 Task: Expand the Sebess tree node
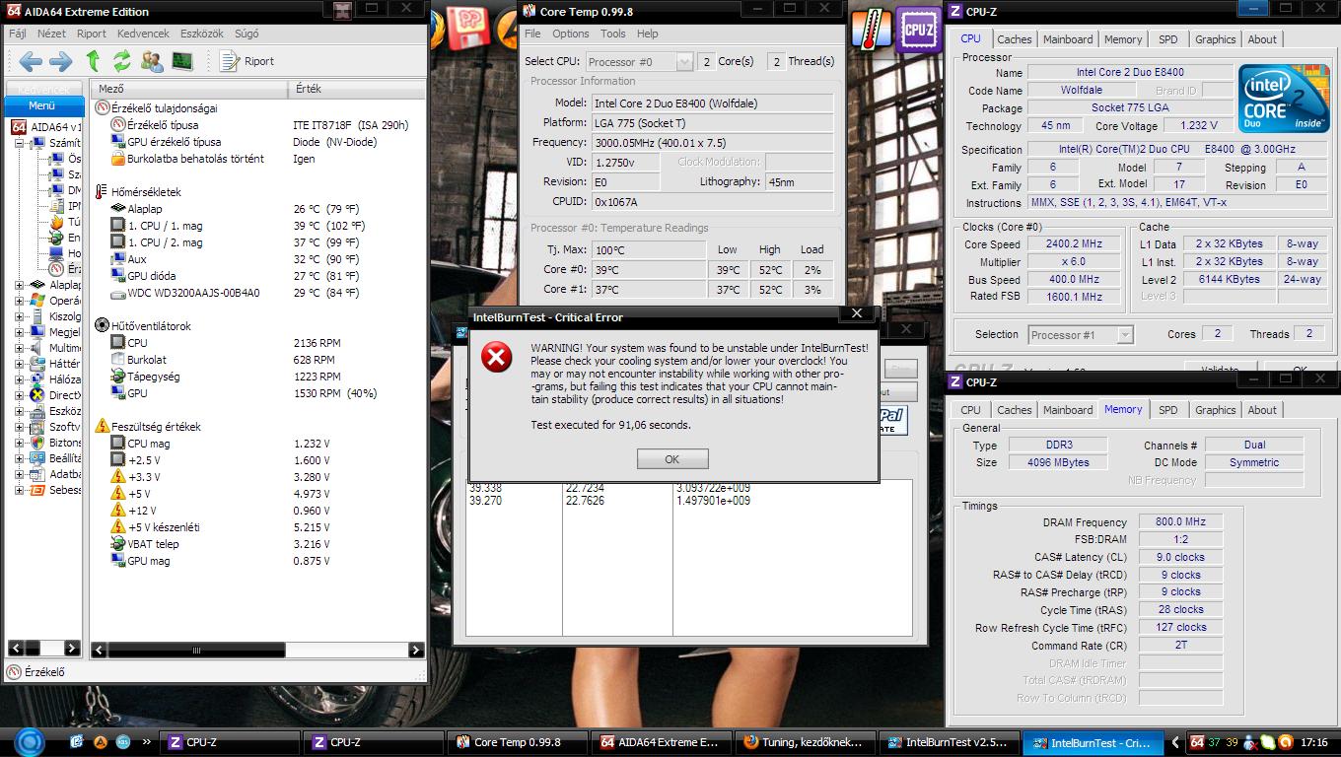click(19, 490)
